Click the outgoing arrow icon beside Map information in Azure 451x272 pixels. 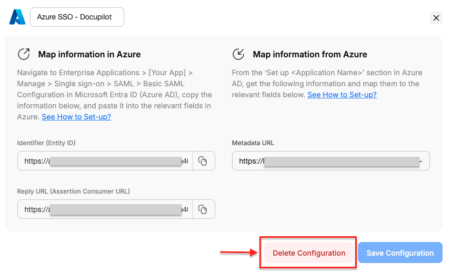[x=24, y=54]
